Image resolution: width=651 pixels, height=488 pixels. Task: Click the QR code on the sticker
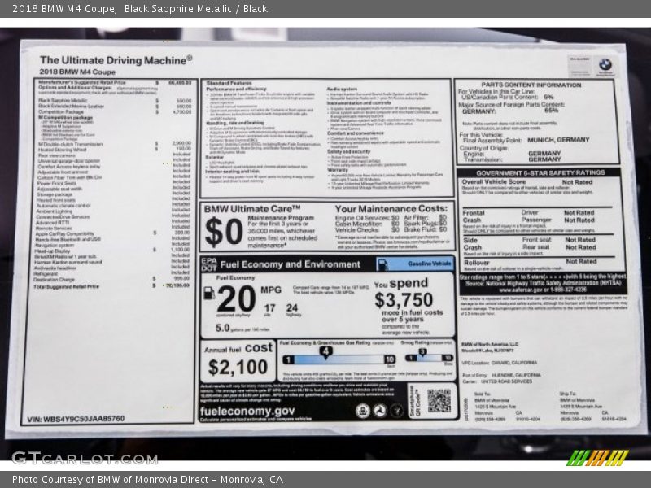[439, 400]
